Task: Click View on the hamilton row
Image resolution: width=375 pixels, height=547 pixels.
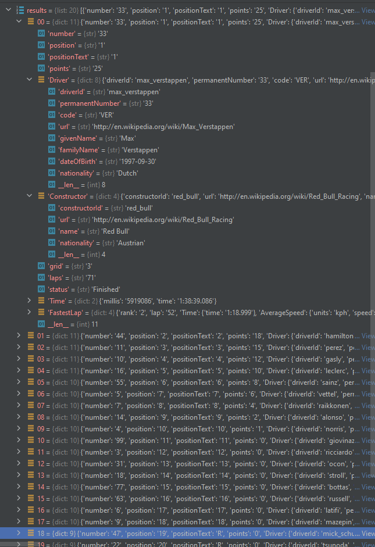Action: tap(368, 335)
